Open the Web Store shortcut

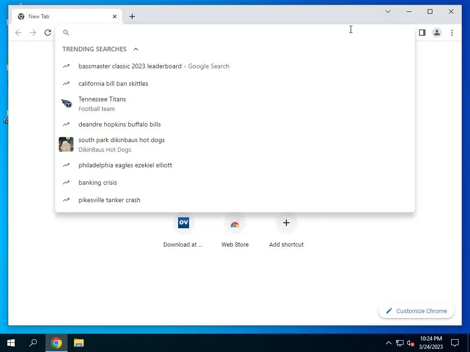pyautogui.click(x=235, y=223)
